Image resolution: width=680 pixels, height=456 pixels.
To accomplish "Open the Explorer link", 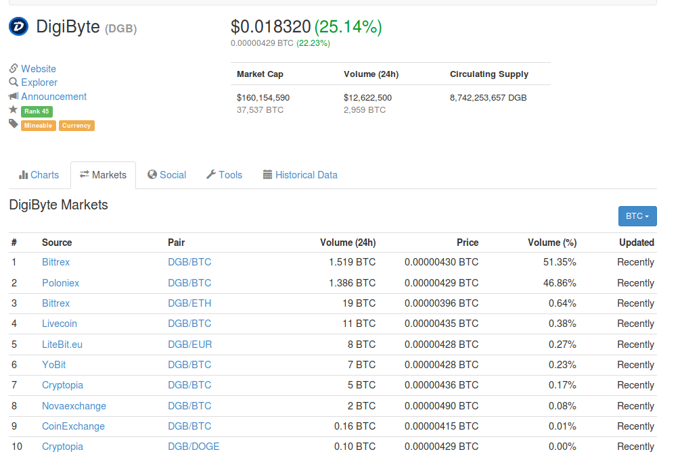I will point(39,82).
